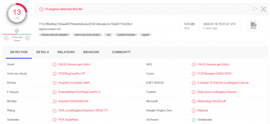Click the PUA.Superfluss detection name

click(68, 120)
